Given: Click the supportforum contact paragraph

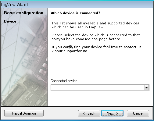Looking at the screenshot, I should pyautogui.click(x=96, y=49).
